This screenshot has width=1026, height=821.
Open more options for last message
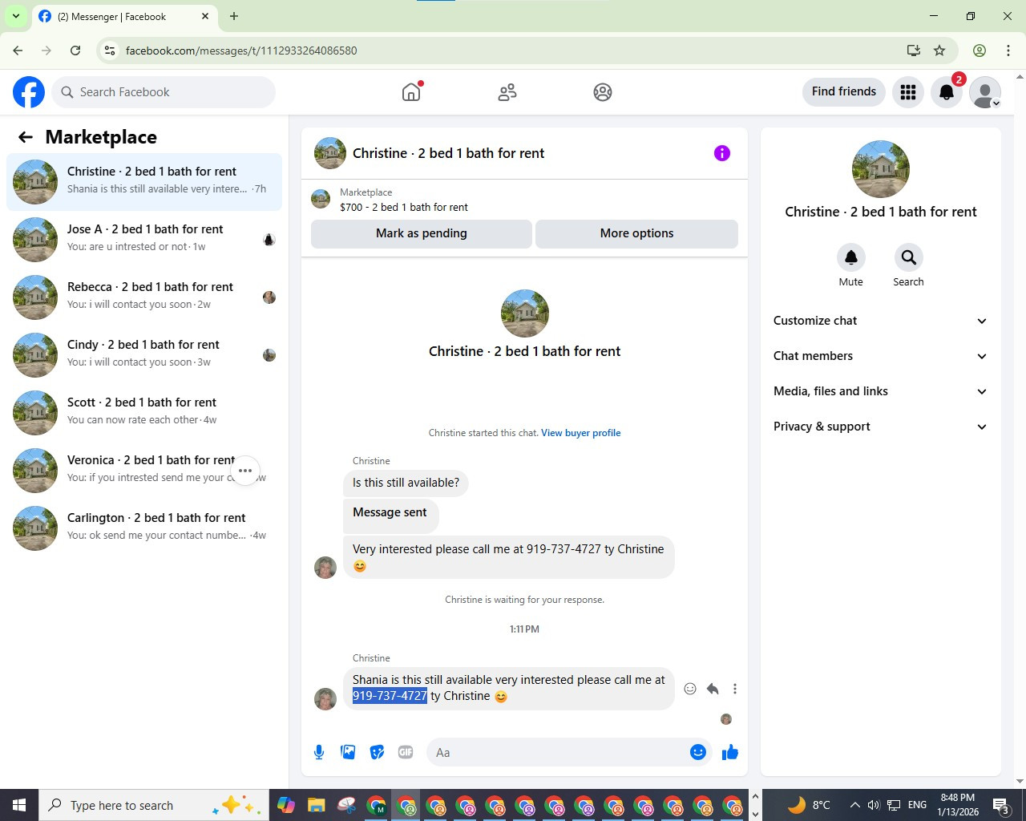click(735, 689)
